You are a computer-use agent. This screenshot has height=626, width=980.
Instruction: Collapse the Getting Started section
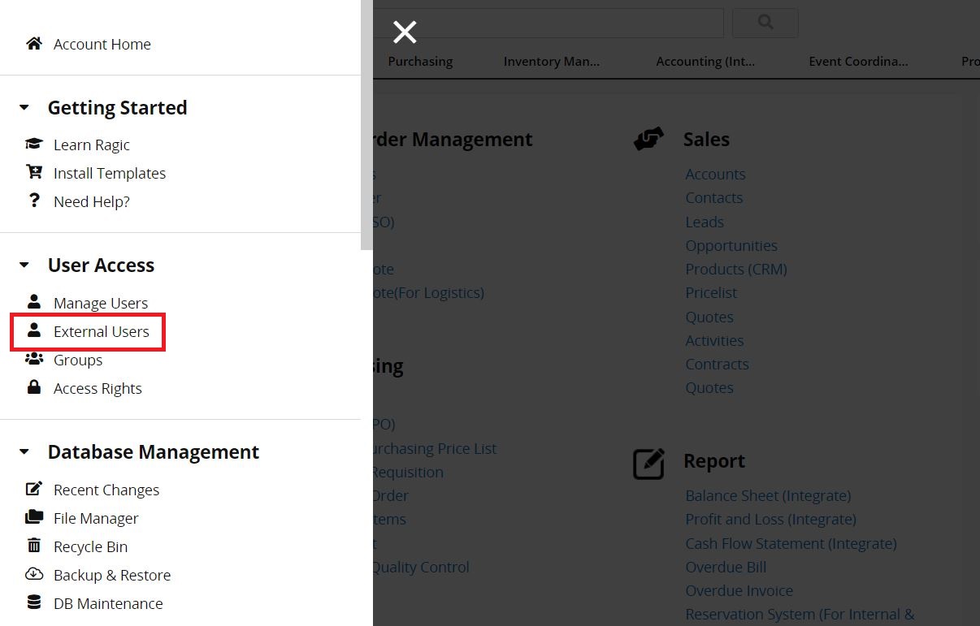24,106
